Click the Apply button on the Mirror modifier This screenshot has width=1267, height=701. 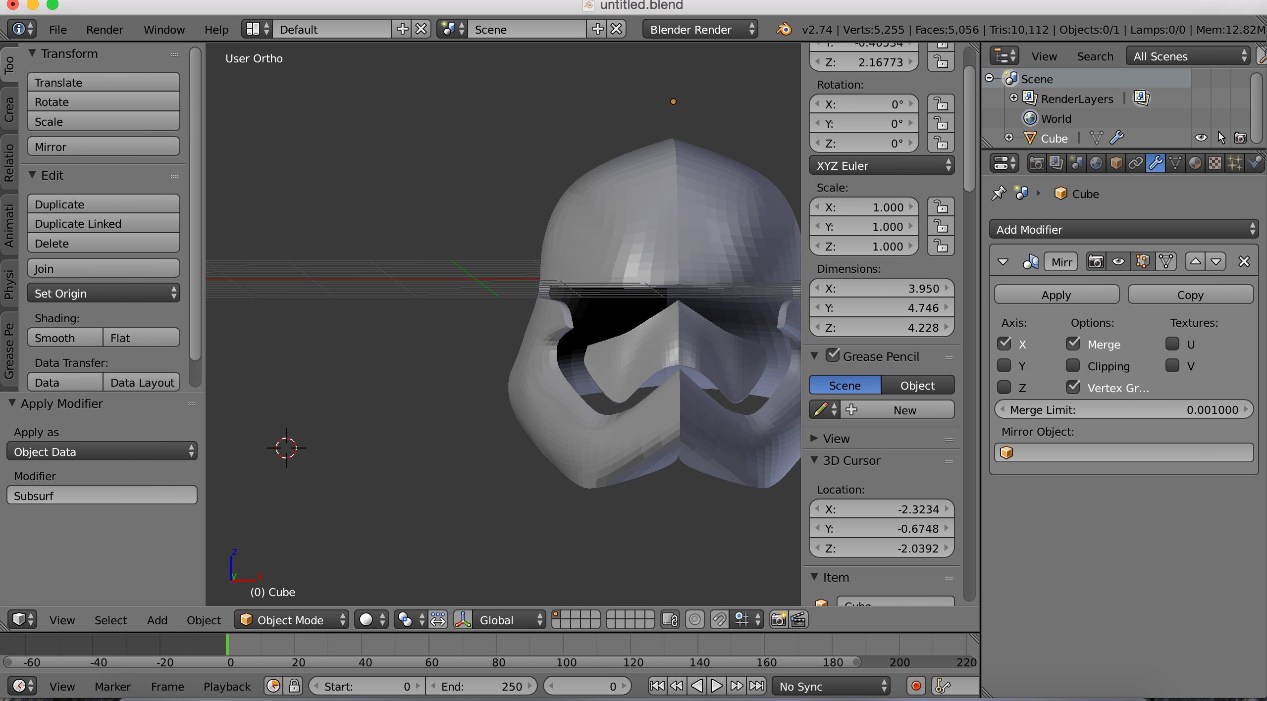pos(1056,294)
